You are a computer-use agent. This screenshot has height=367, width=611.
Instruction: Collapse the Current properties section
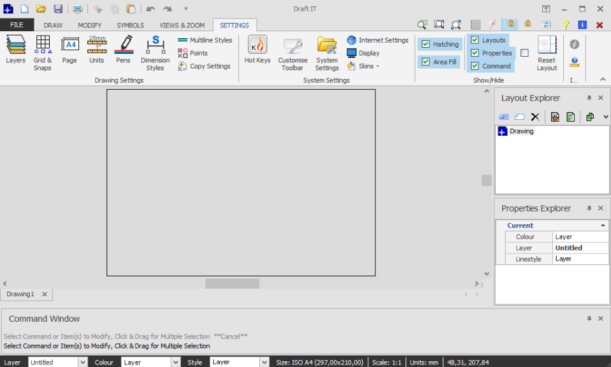[x=603, y=226]
